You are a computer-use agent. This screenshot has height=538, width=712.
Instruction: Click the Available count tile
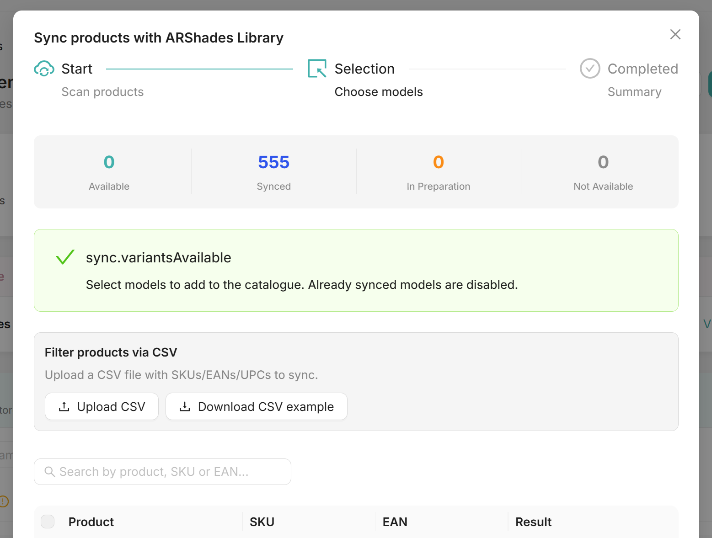pos(109,172)
